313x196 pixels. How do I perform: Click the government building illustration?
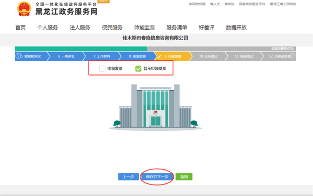pos(155,107)
